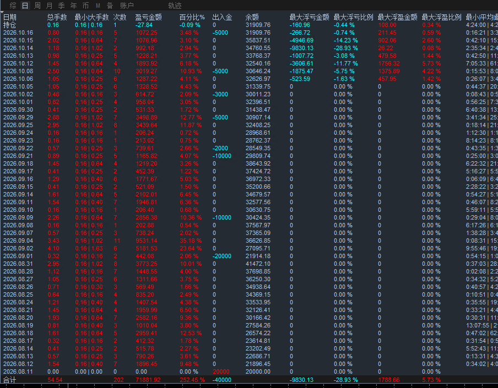The image size is (498, 388).
Task: Click the 2026.10.14 date cell
Action: tap(18, 48)
